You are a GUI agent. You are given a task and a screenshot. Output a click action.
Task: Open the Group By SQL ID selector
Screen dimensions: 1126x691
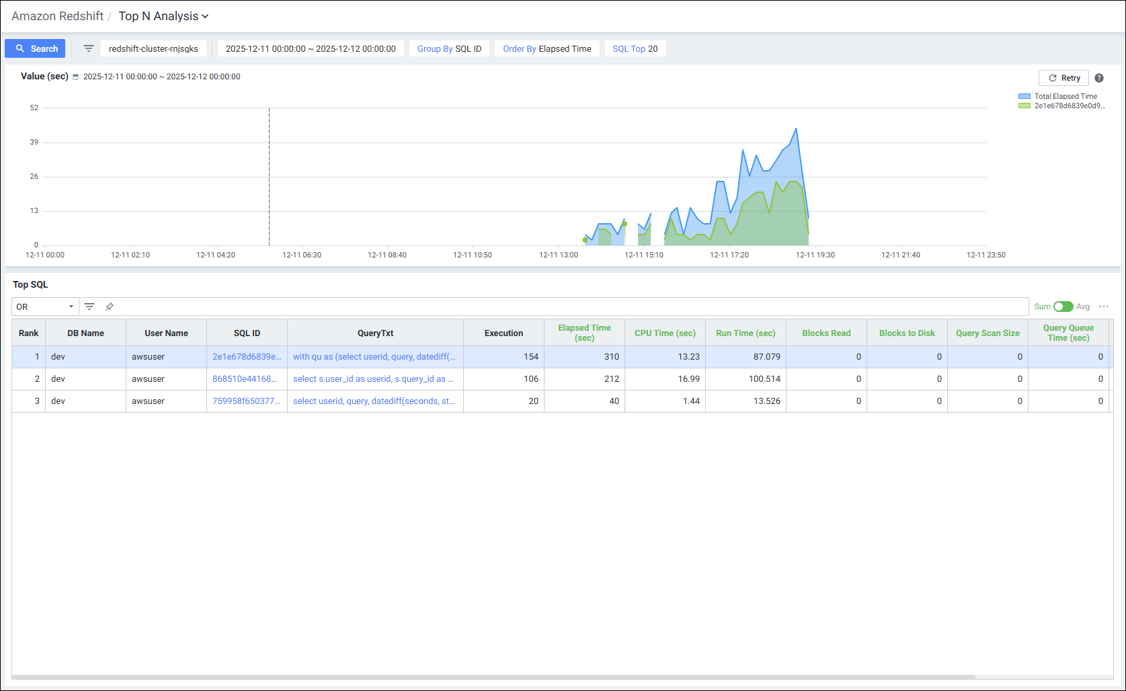(449, 48)
